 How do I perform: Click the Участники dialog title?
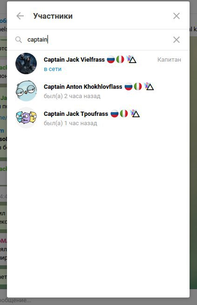coord(53,16)
